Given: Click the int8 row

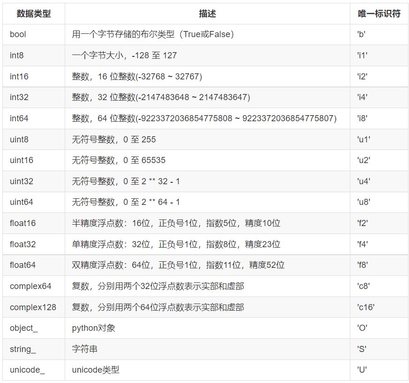Looking at the screenshot, I should click(x=16, y=55).
